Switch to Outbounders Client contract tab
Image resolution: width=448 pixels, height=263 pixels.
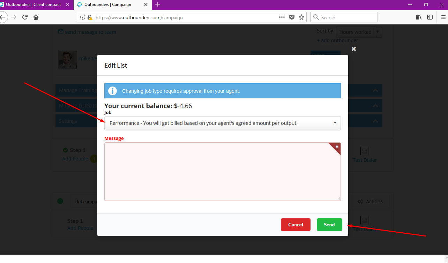33,5
